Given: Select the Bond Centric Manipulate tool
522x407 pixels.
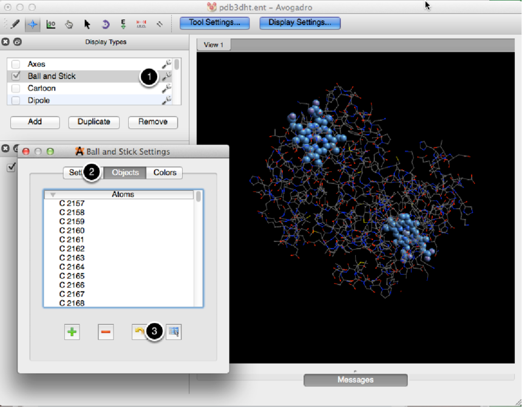Looking at the screenshot, I should tap(50, 24).
